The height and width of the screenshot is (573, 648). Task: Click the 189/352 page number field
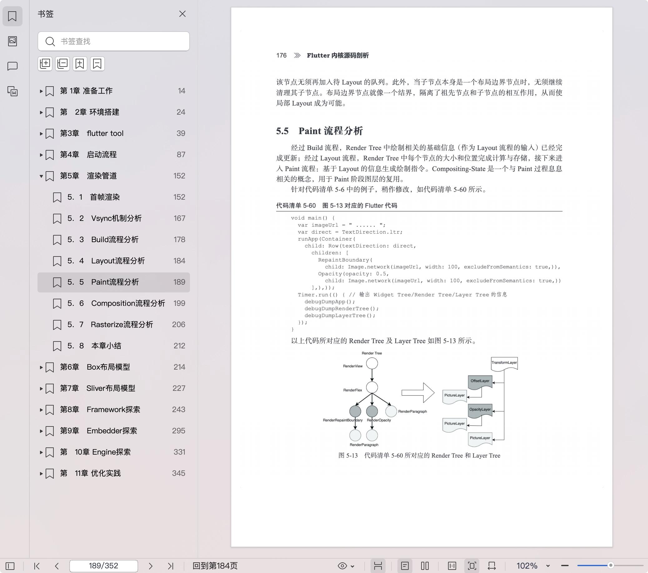coord(104,566)
